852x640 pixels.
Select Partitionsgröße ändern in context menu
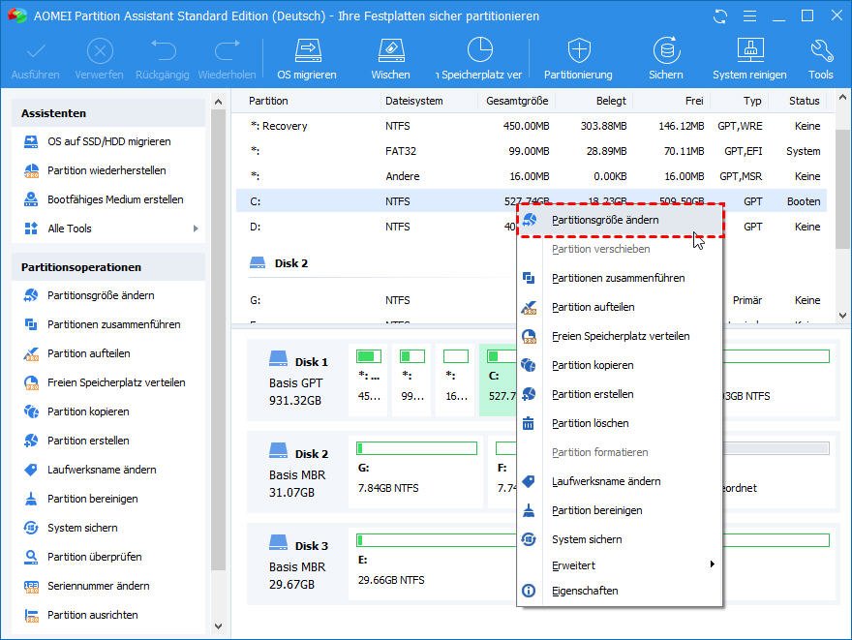620,220
